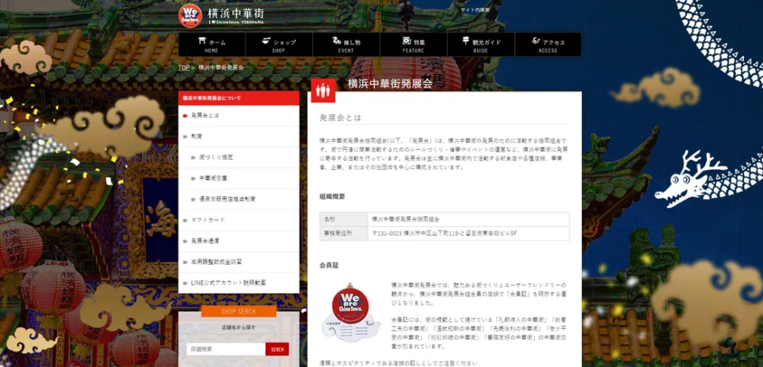Open 街づくり協定 sidebar sub-item
763x367 pixels.
pyautogui.click(x=239, y=158)
